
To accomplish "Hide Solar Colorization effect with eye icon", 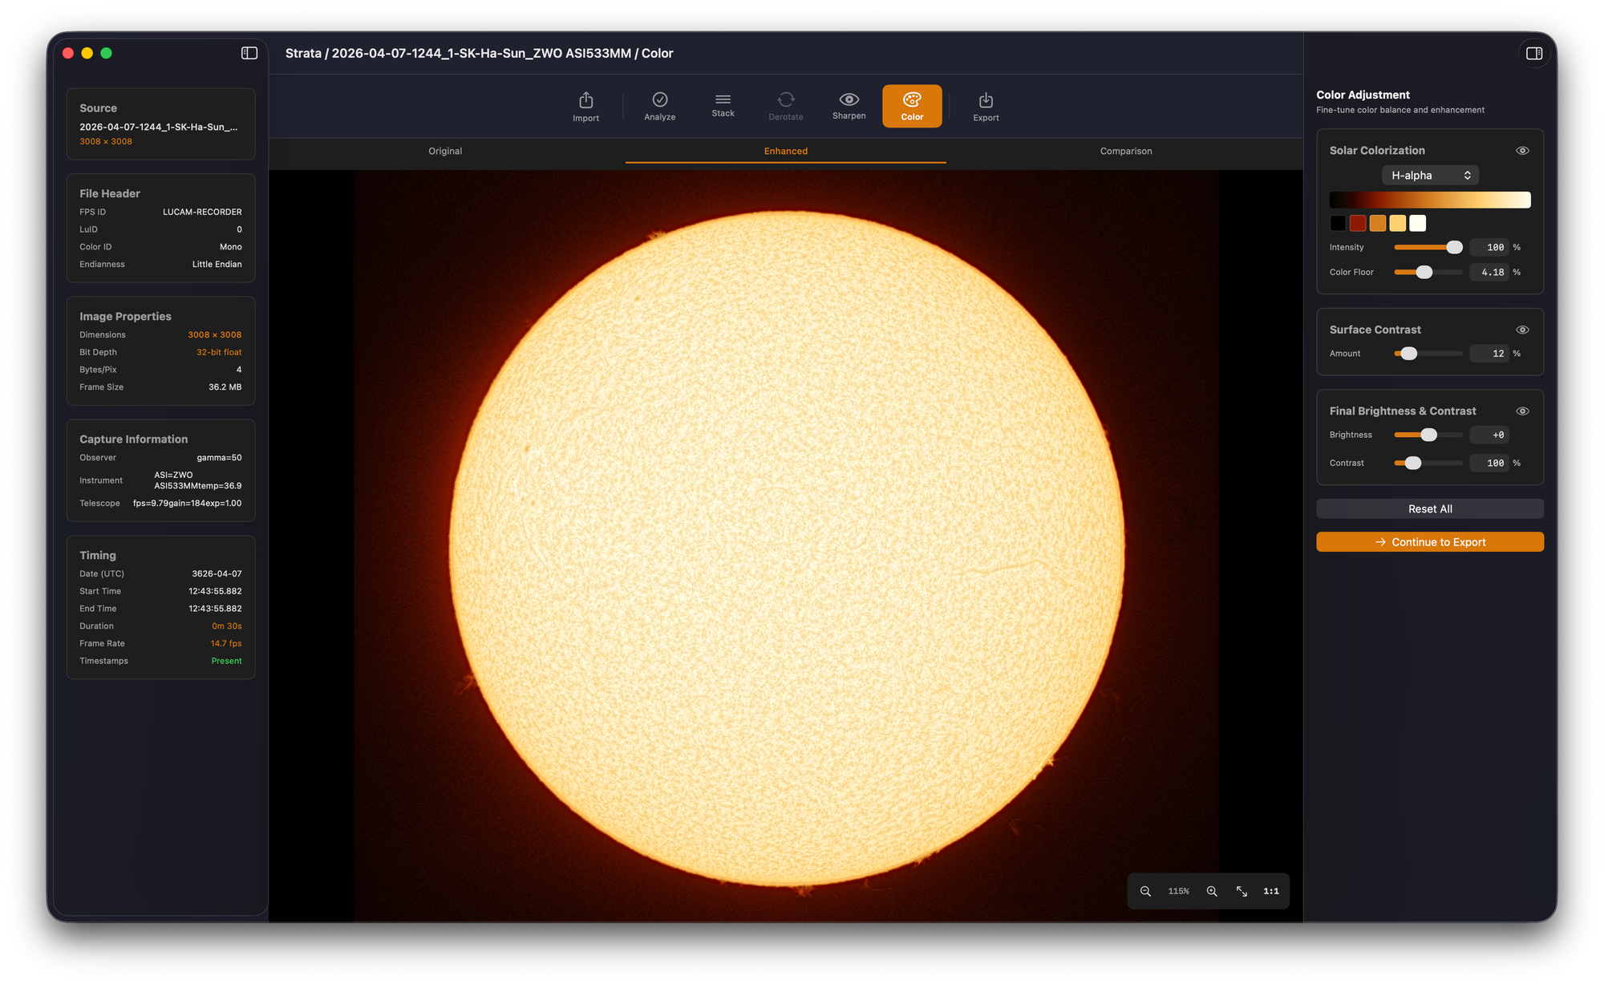I will click(1522, 151).
